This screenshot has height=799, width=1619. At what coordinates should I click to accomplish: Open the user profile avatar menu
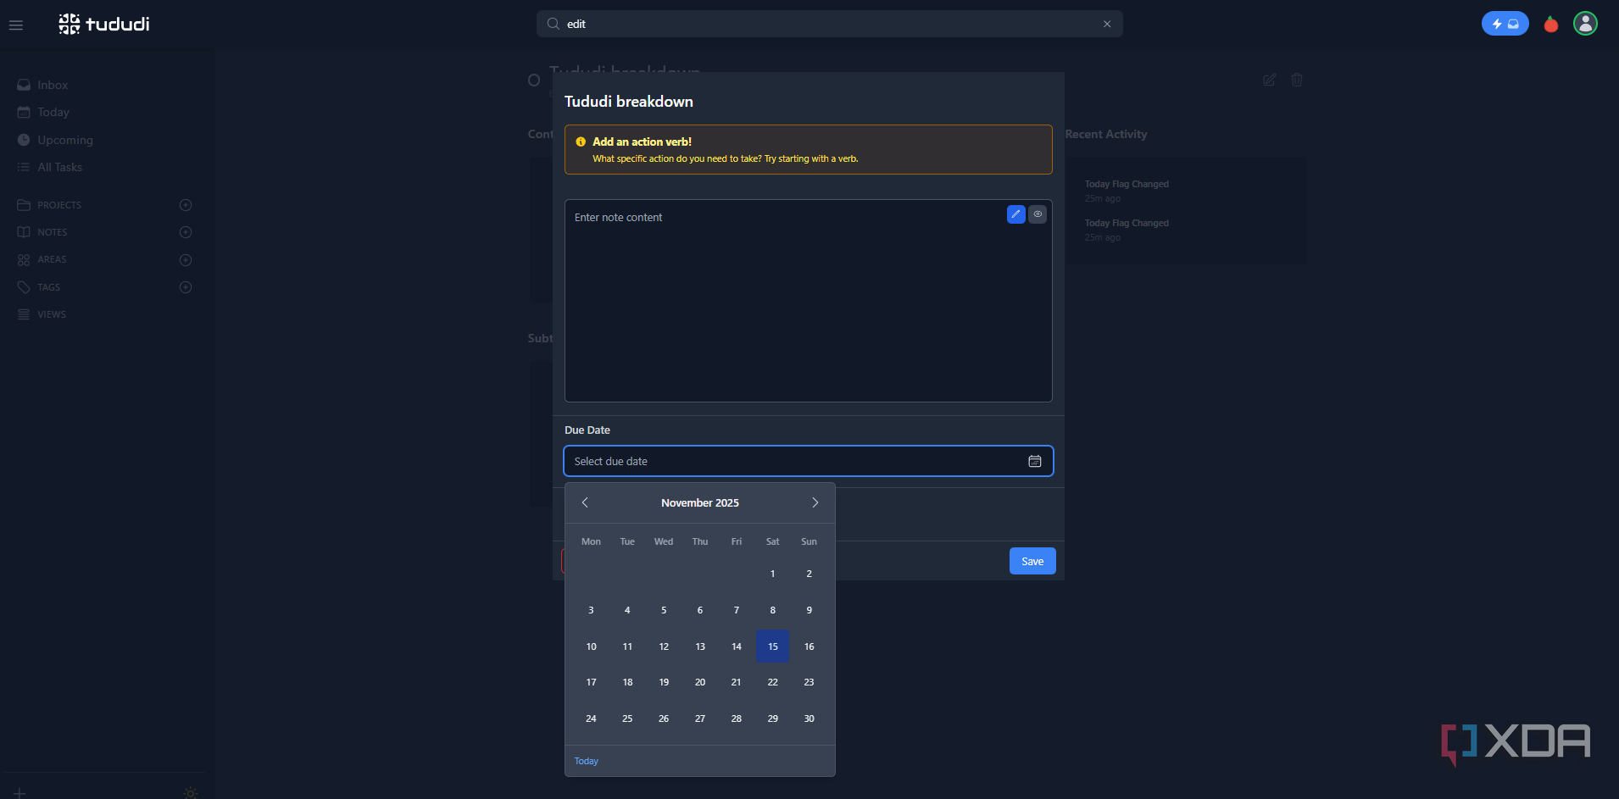[x=1585, y=24]
